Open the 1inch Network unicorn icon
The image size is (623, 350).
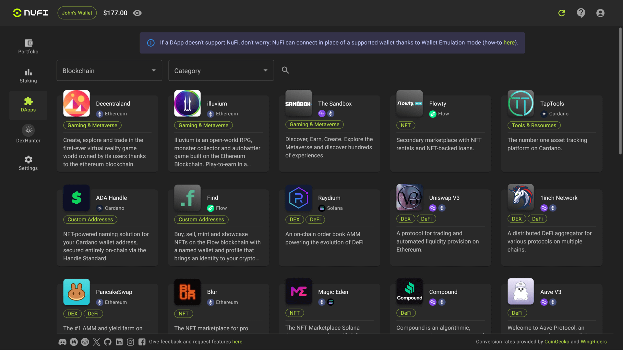(521, 197)
